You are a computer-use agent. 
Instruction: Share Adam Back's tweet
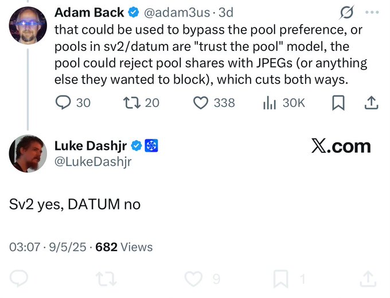(371, 103)
